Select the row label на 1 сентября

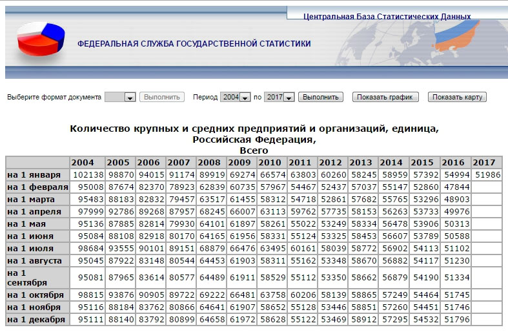coord(37,278)
